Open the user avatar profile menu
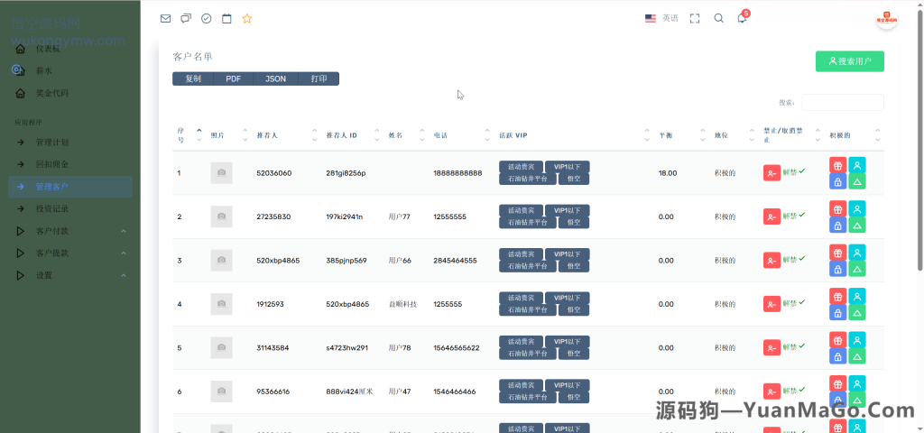 (x=886, y=20)
